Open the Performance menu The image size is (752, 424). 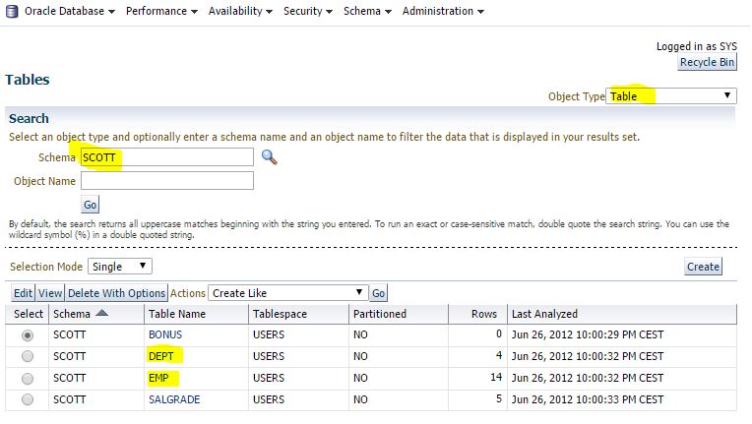pyautogui.click(x=160, y=12)
